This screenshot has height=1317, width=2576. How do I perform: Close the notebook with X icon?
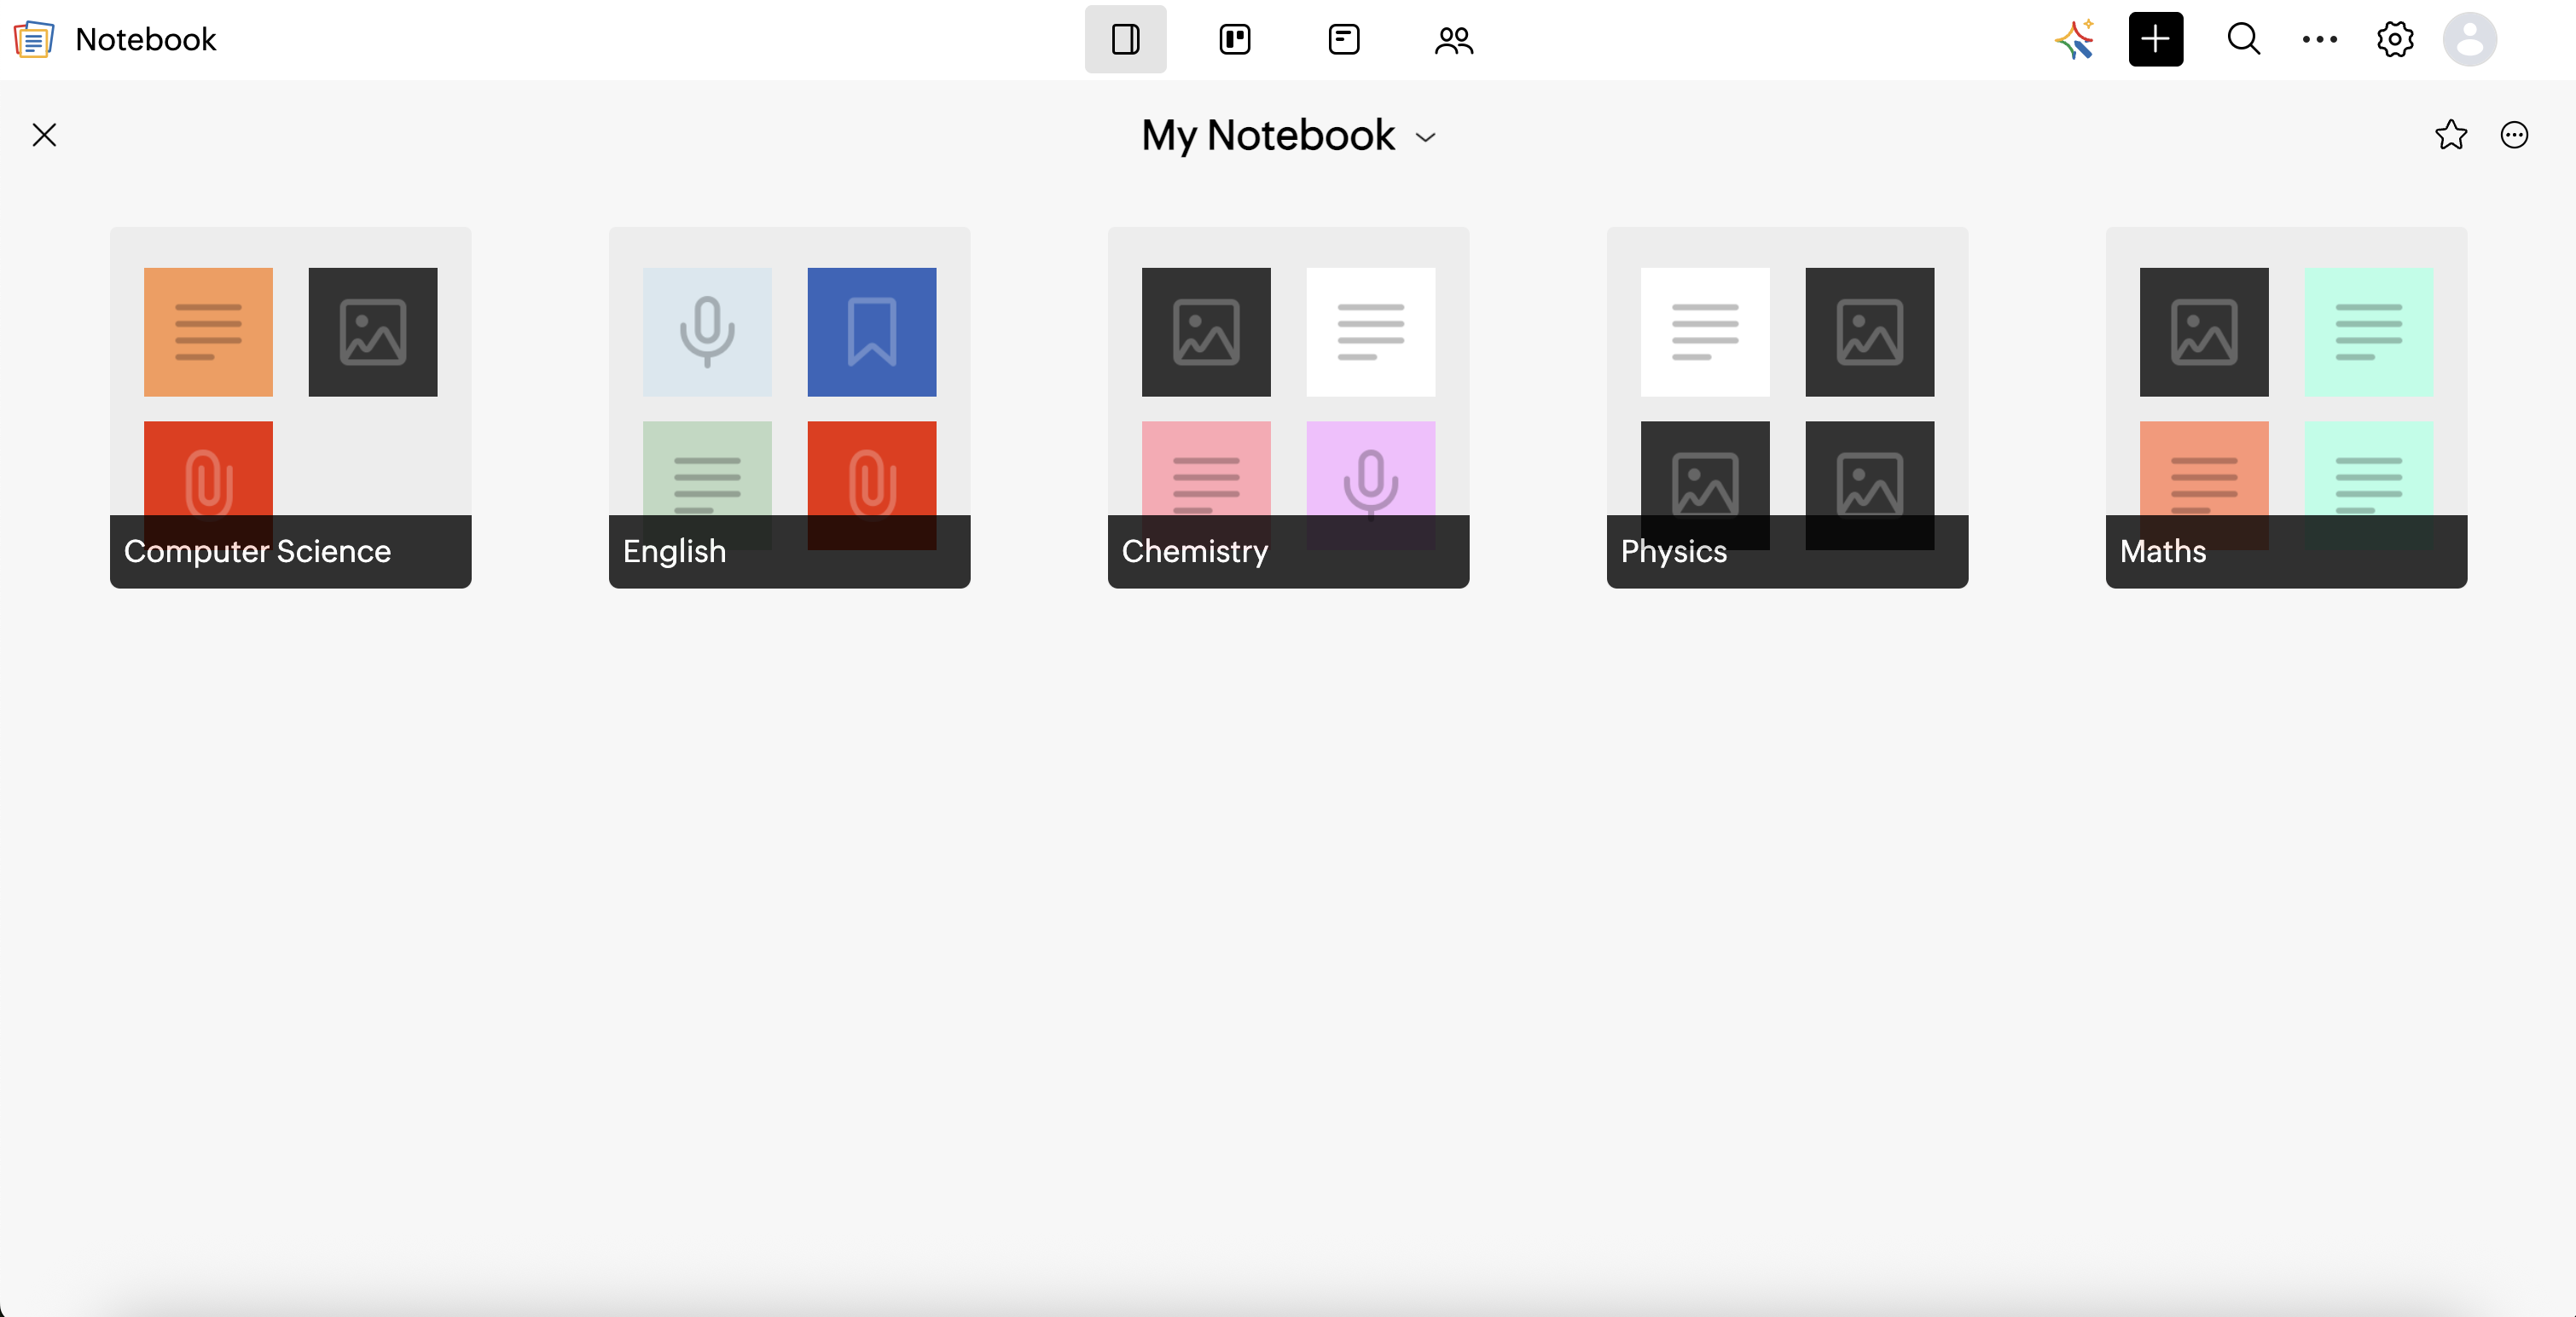click(x=44, y=135)
